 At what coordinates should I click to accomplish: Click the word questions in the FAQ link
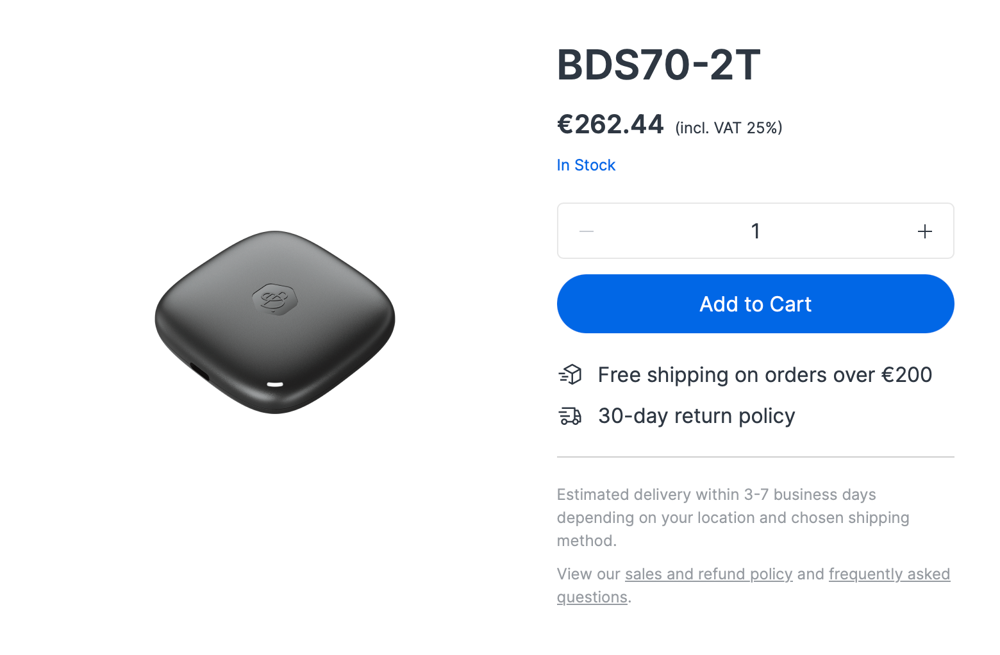pyautogui.click(x=592, y=597)
